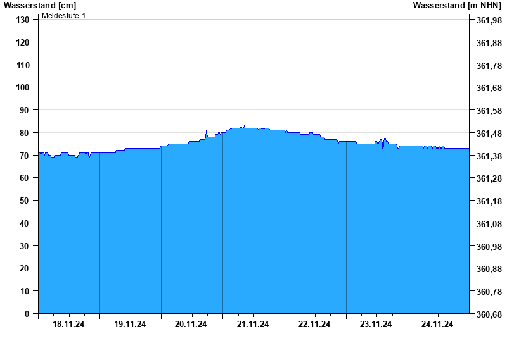This screenshot has height=348, width=507.
Task: Select the 100 cm tick label
Action: point(23,87)
